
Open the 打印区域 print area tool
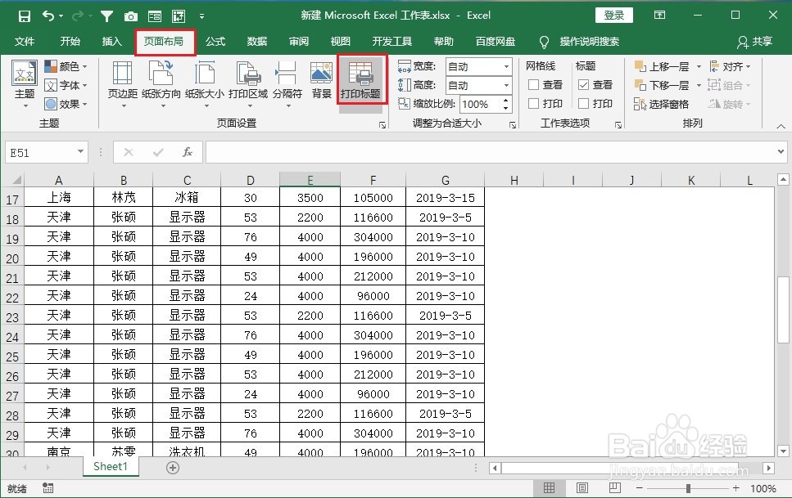point(248,83)
